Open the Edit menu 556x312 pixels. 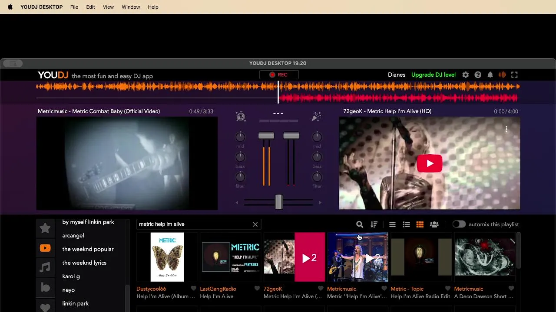pyautogui.click(x=90, y=7)
